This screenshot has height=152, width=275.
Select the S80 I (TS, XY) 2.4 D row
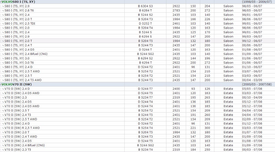click(x=137, y=67)
